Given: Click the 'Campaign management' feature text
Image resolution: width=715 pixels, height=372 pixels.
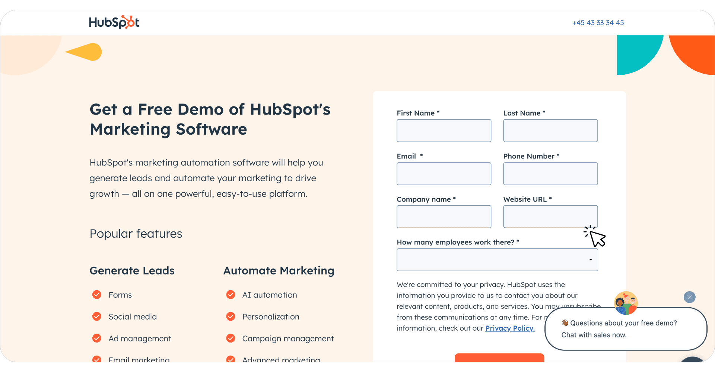Looking at the screenshot, I should pos(288,339).
